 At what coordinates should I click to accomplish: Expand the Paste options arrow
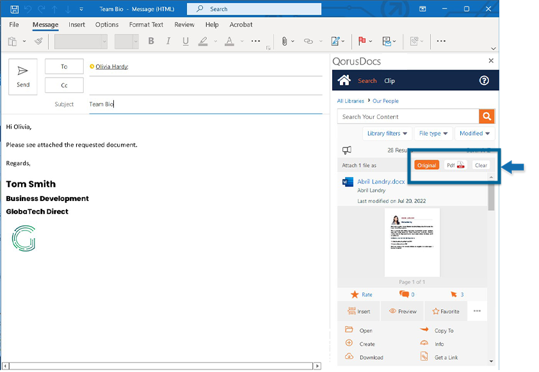pos(24,41)
